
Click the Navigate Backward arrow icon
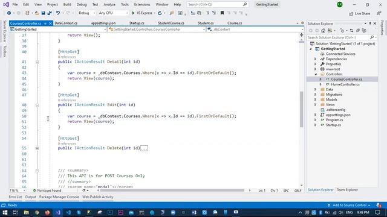(x=9, y=13)
